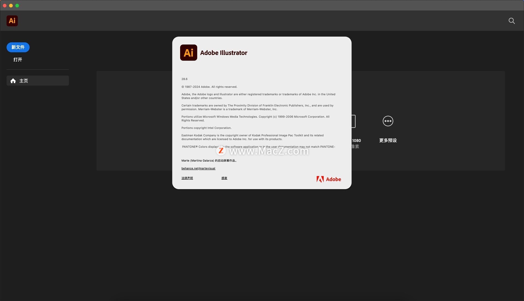Click the Adobe logo in About dialog
The height and width of the screenshot is (301, 524).
pos(329,179)
